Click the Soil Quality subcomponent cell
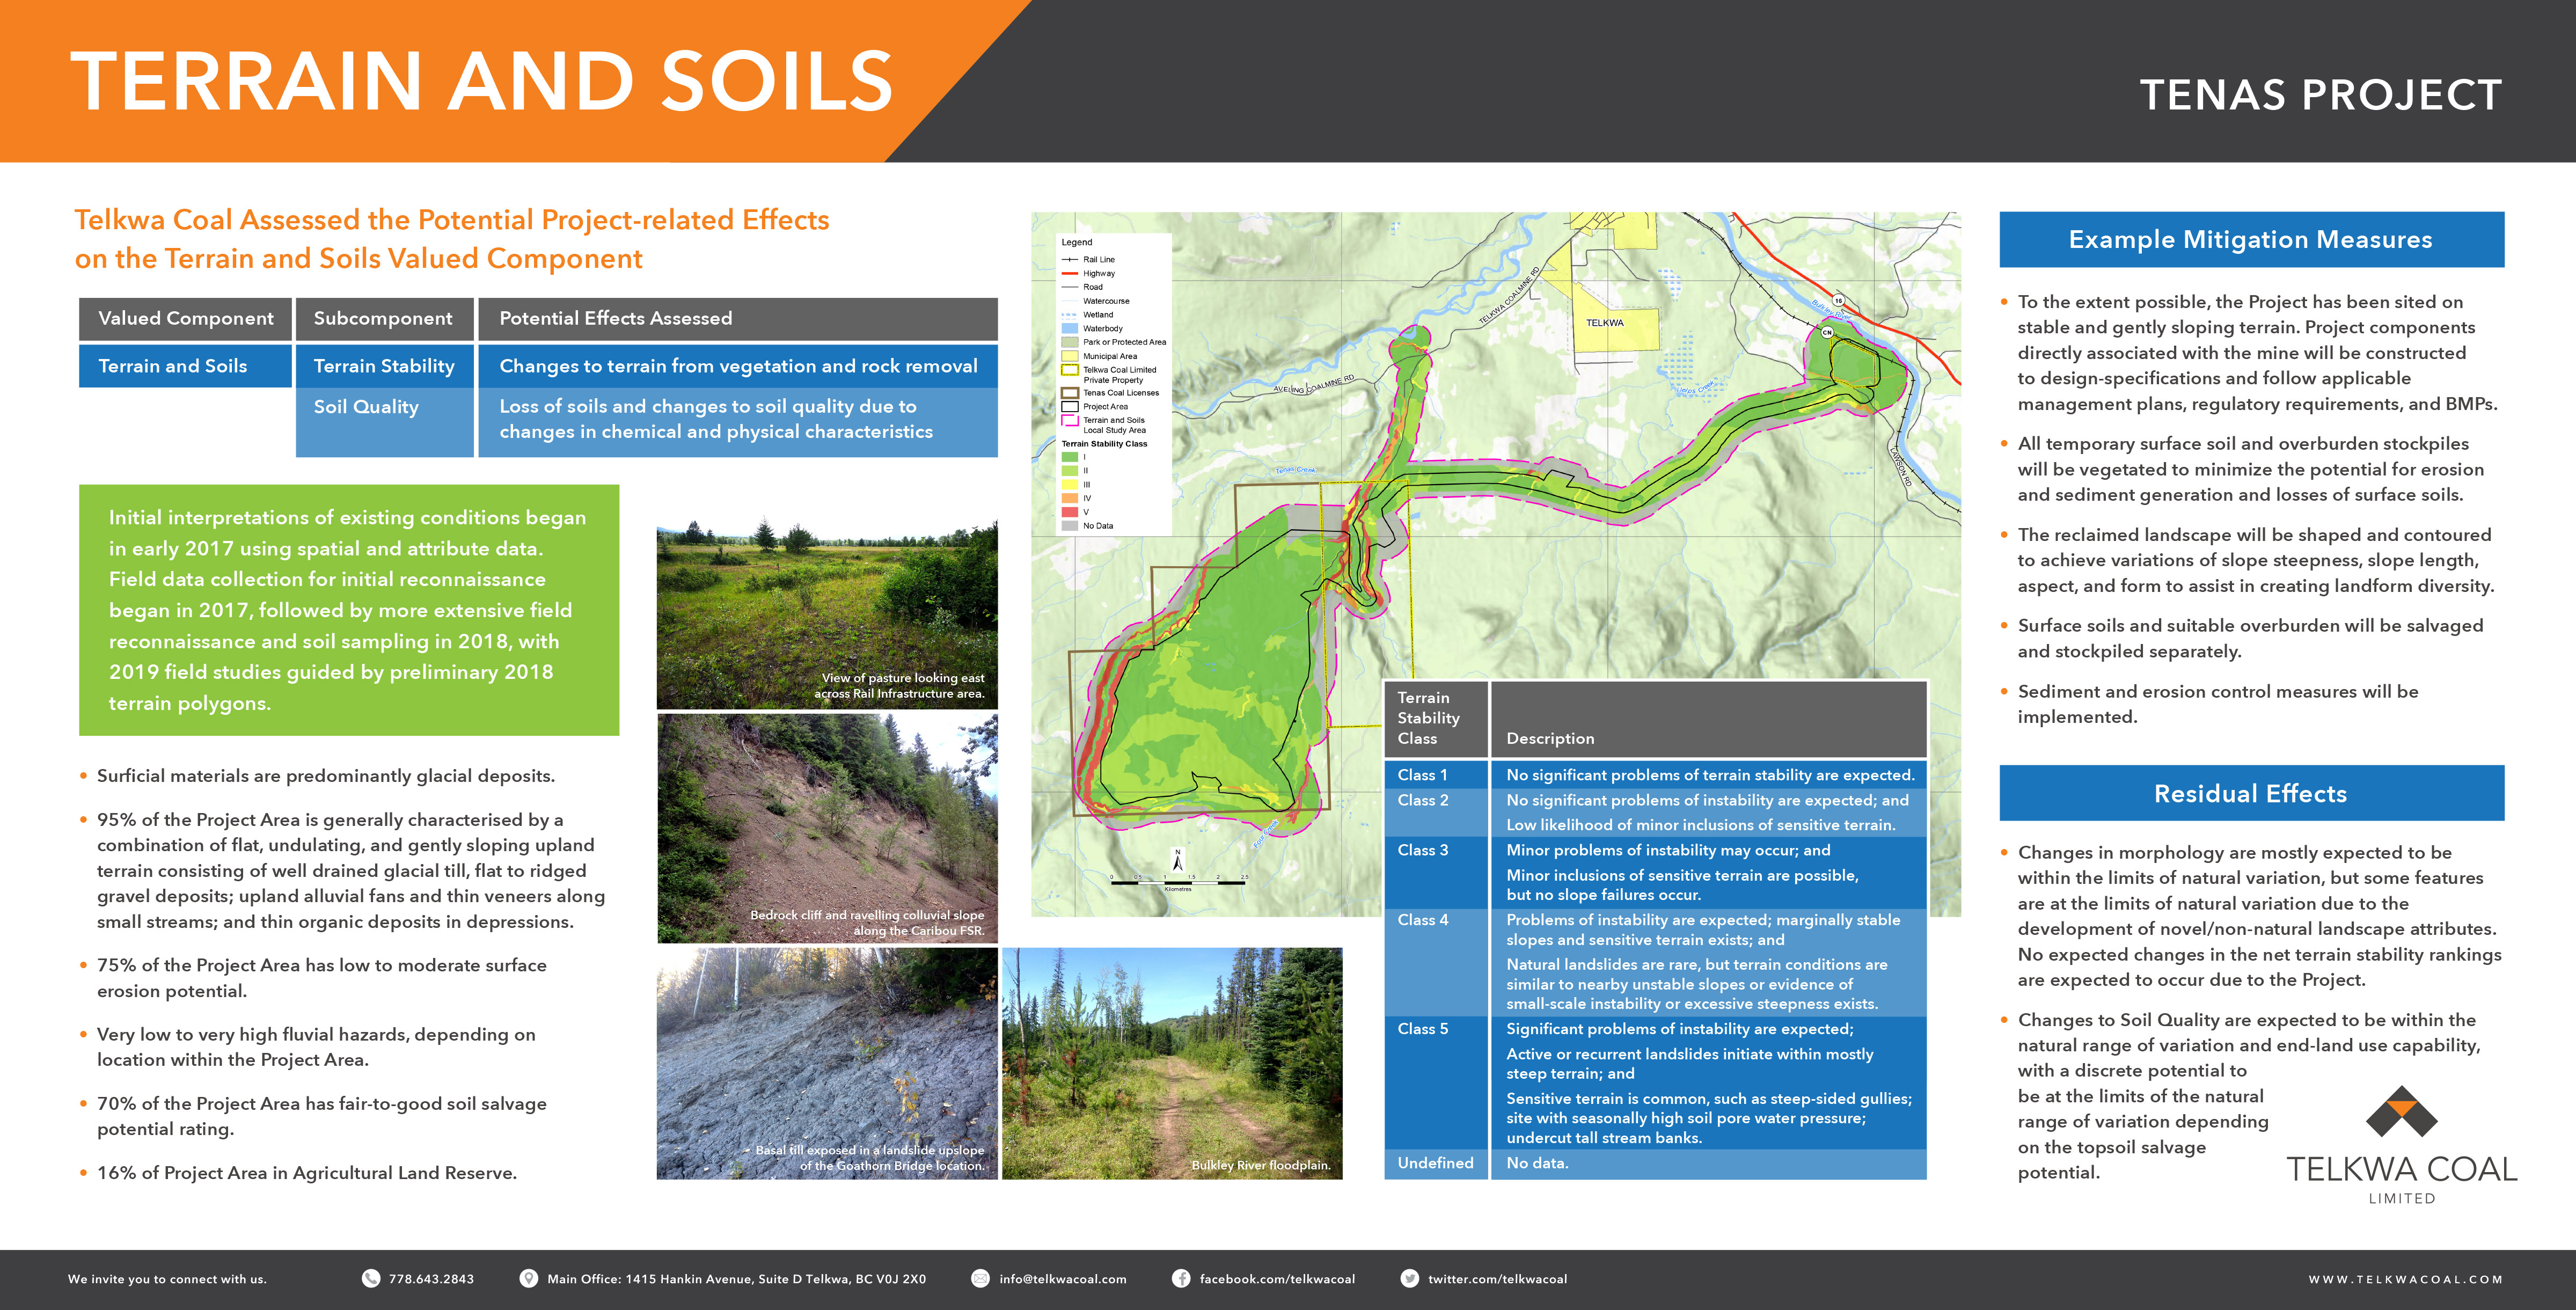Image resolution: width=2576 pixels, height=1310 pixels. [384, 422]
